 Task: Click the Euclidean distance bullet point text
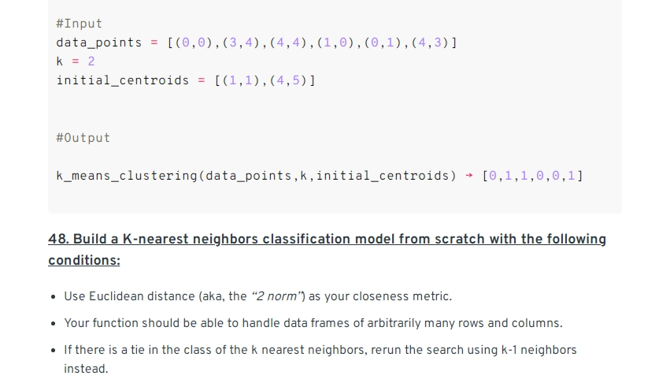coord(257,296)
